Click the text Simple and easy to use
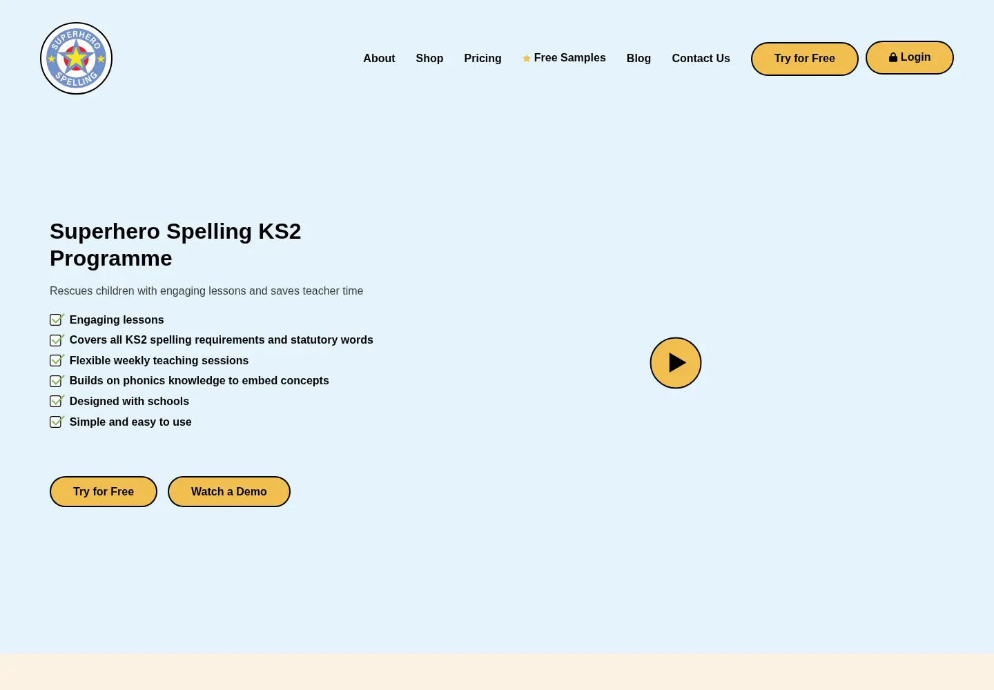This screenshot has width=994, height=690. pos(130,422)
